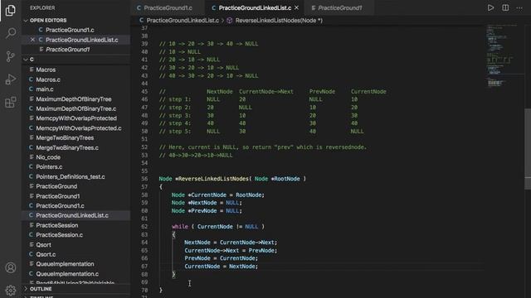531x298 pixels.
Task: Open MaximumDepthOfBinaryTree.c
Action: point(76,108)
